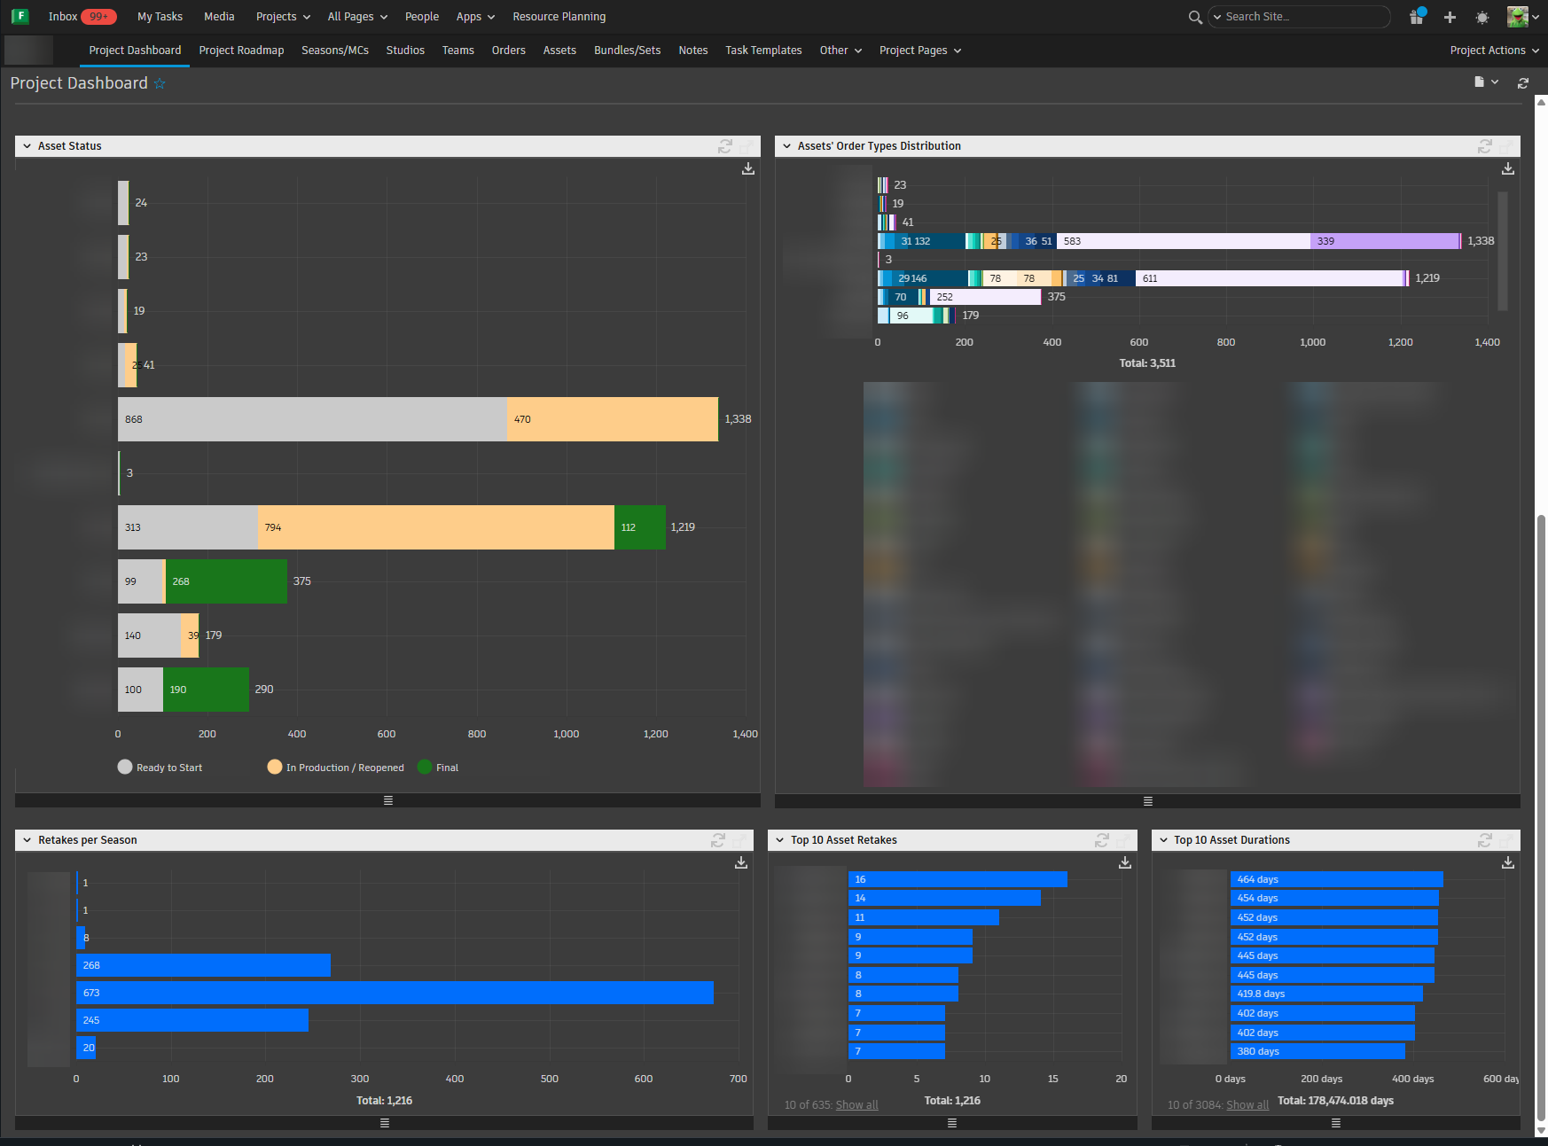Refresh the whole dashboard page
Screen dimensions: 1548x1146
coord(1522,82)
